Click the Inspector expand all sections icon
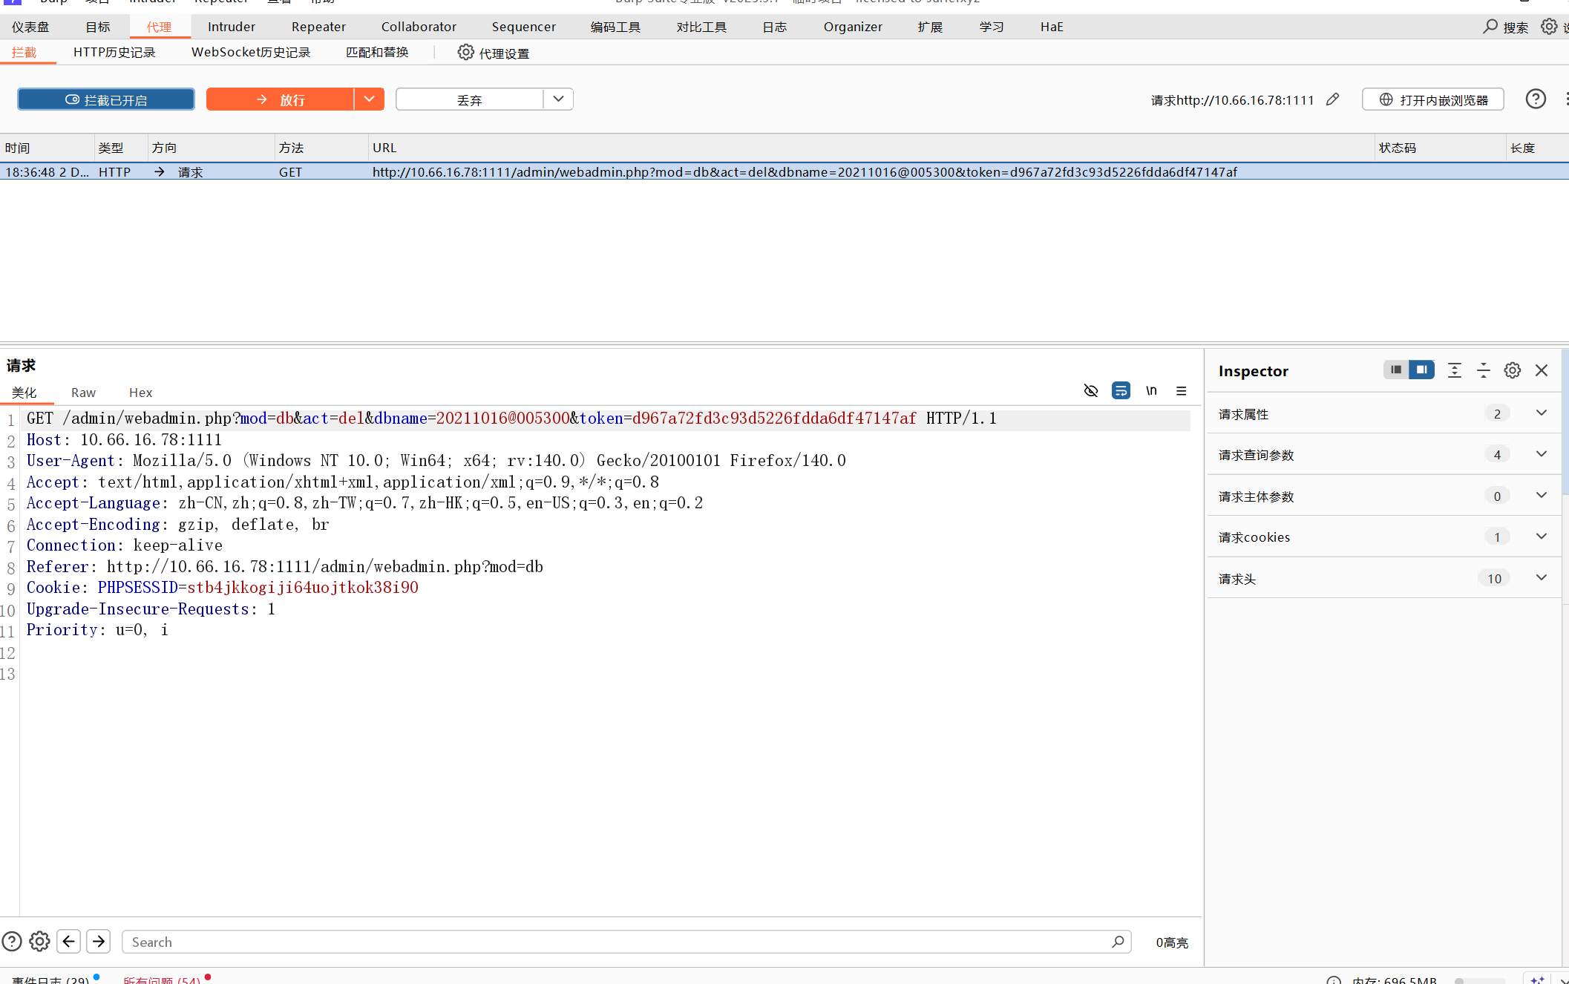 click(1455, 370)
